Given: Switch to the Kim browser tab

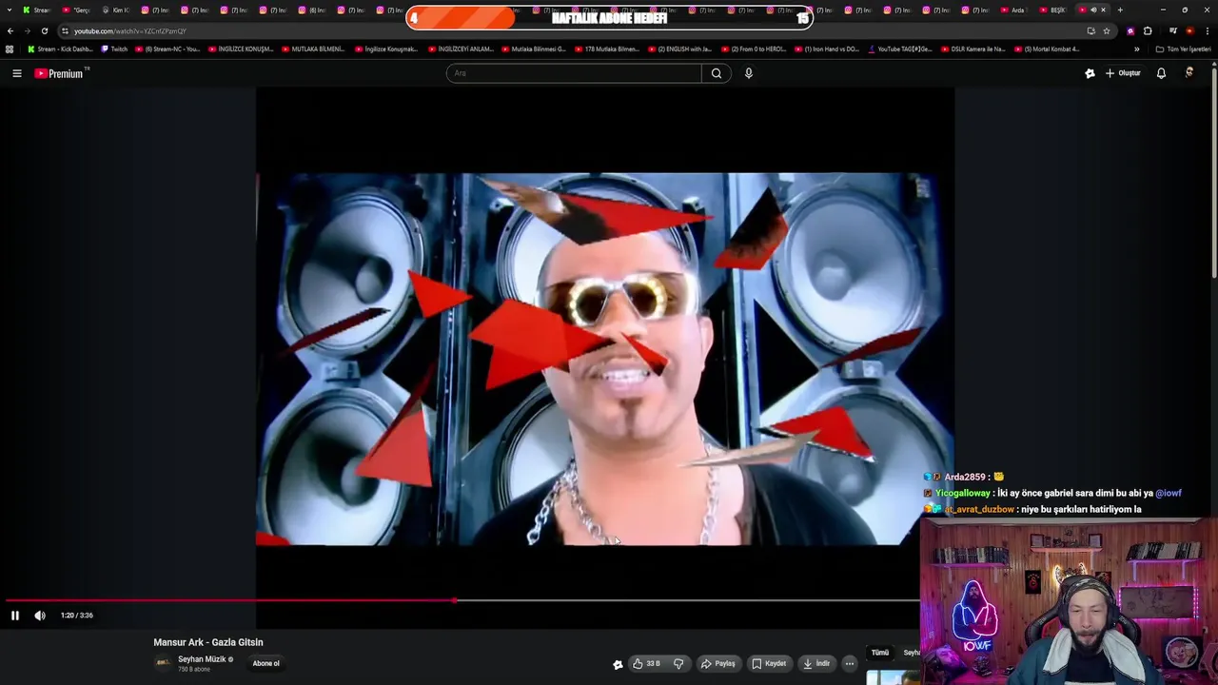Looking at the screenshot, I should point(116,10).
